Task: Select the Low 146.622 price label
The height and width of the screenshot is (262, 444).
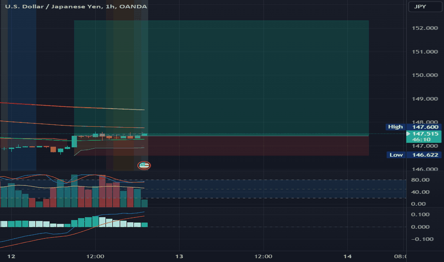Action: click(414, 155)
